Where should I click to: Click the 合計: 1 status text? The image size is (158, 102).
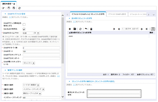pos(106,75)
